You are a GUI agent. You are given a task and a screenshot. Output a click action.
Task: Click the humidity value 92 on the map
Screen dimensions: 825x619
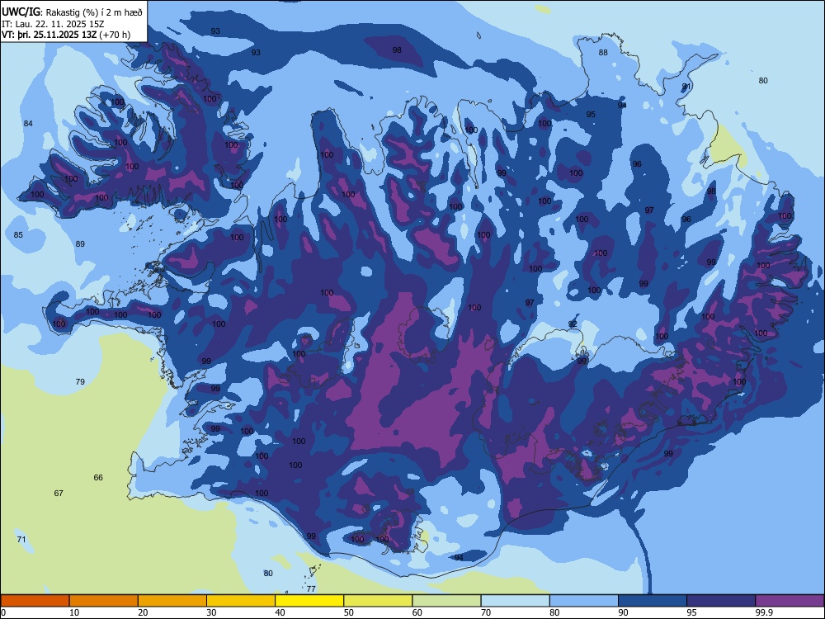573,324
